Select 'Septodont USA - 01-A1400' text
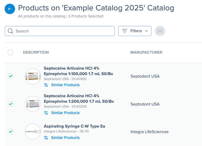Viewport: 202px width, 146px height. (x=65, y=79)
